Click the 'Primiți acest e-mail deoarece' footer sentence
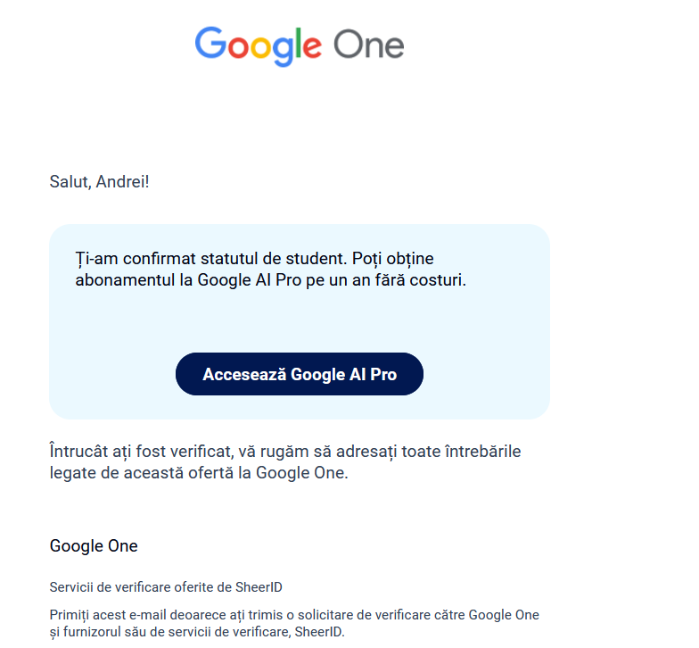 [x=294, y=623]
